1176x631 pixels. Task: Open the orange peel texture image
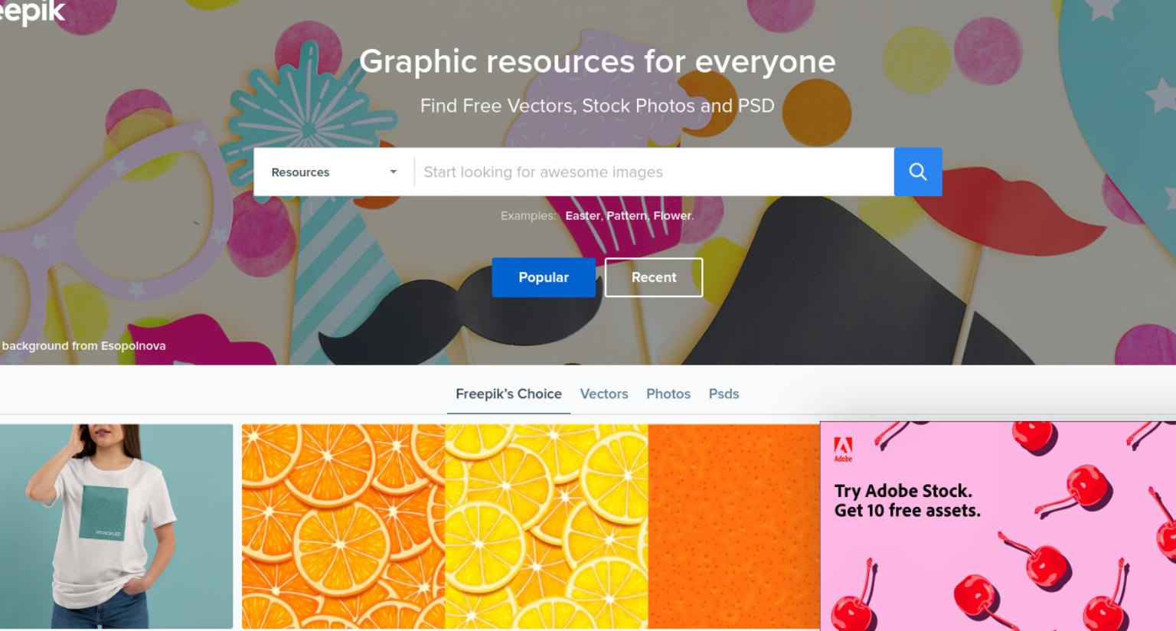coord(733,527)
